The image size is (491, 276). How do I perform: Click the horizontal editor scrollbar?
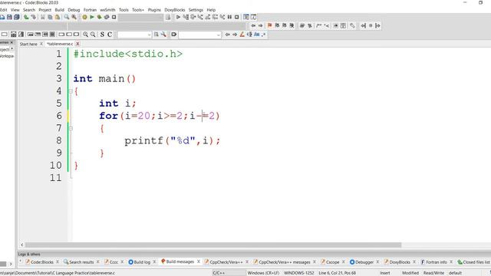[x=213, y=245]
